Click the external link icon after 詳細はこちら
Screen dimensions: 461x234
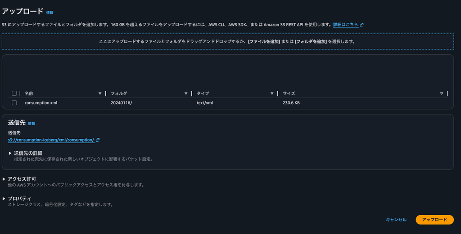(x=362, y=25)
